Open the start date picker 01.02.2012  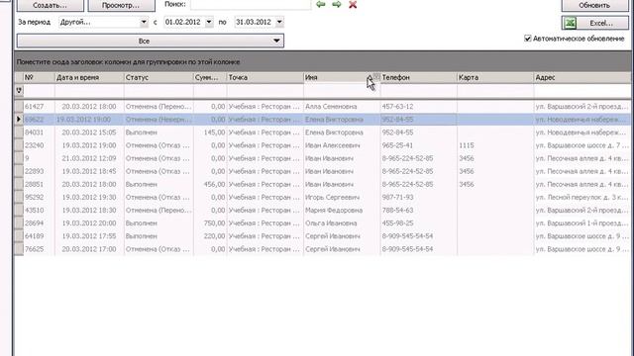[x=209, y=22]
